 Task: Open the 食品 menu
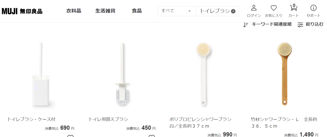pyautogui.click(x=137, y=11)
